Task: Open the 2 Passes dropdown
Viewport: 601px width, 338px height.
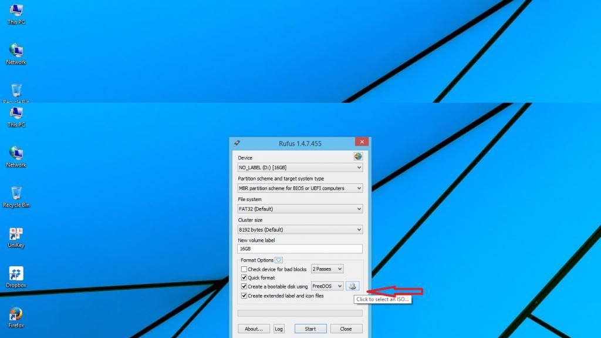Action: point(327,269)
